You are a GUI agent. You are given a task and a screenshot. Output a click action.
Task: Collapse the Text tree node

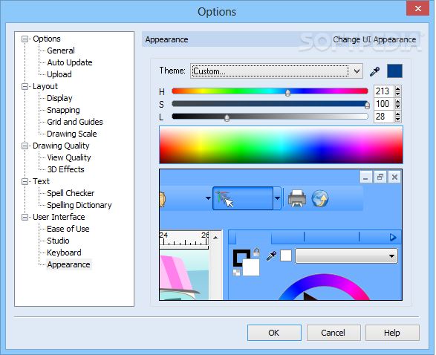(25, 181)
